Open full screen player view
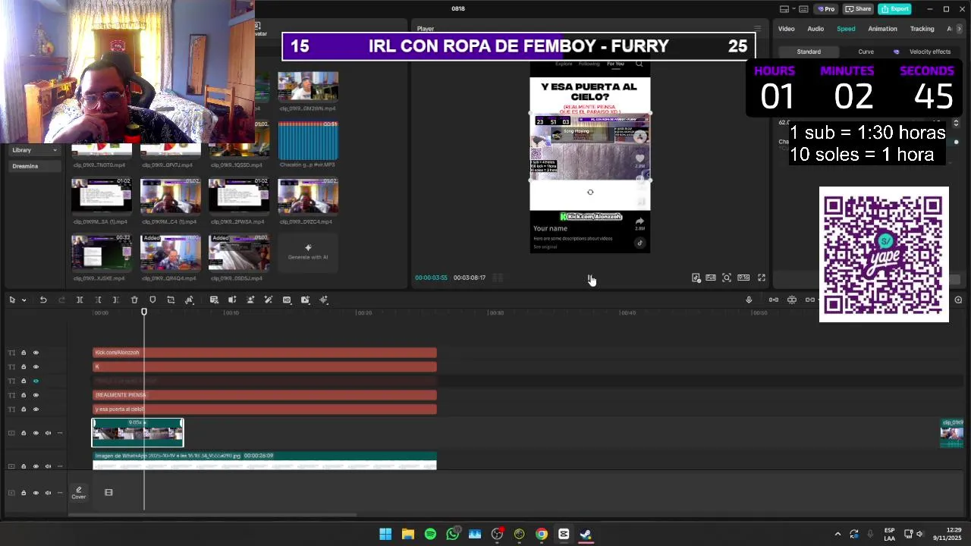Screen dimensions: 971x546 tap(762, 278)
